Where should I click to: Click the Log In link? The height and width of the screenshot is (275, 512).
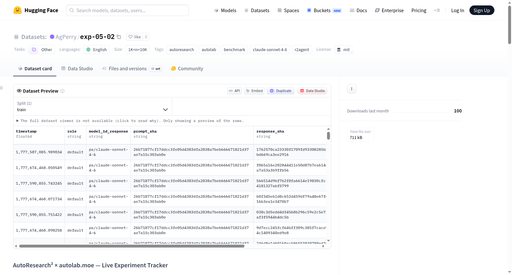[458, 10]
